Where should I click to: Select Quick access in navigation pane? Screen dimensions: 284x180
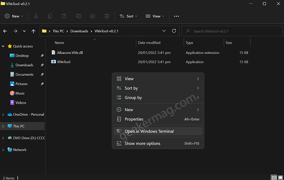pyautogui.click(x=23, y=46)
